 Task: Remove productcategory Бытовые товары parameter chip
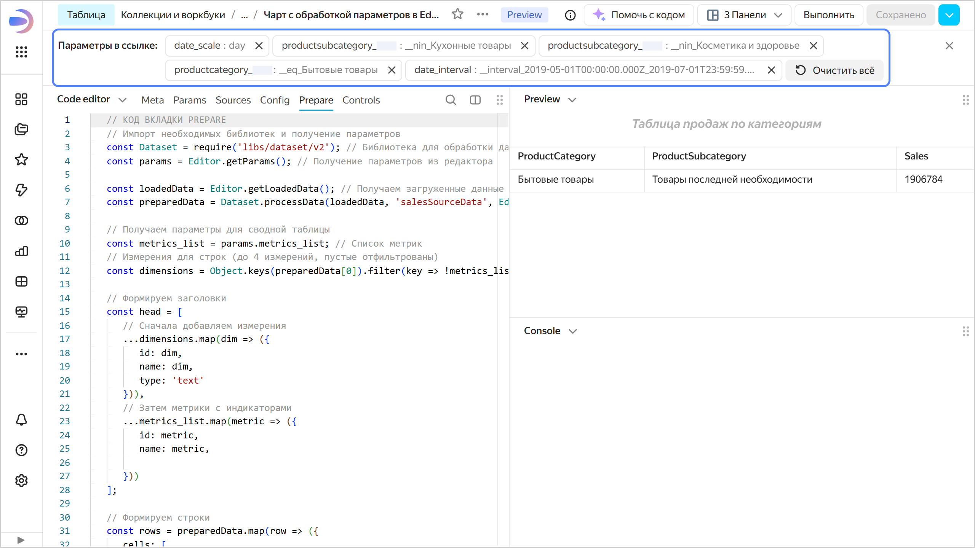click(x=392, y=70)
